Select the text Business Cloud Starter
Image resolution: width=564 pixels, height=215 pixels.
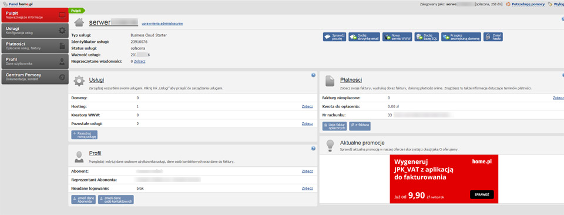[x=149, y=35]
